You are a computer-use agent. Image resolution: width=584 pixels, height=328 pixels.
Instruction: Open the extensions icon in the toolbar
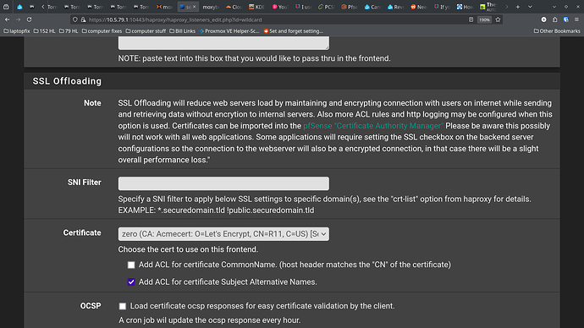(555, 19)
